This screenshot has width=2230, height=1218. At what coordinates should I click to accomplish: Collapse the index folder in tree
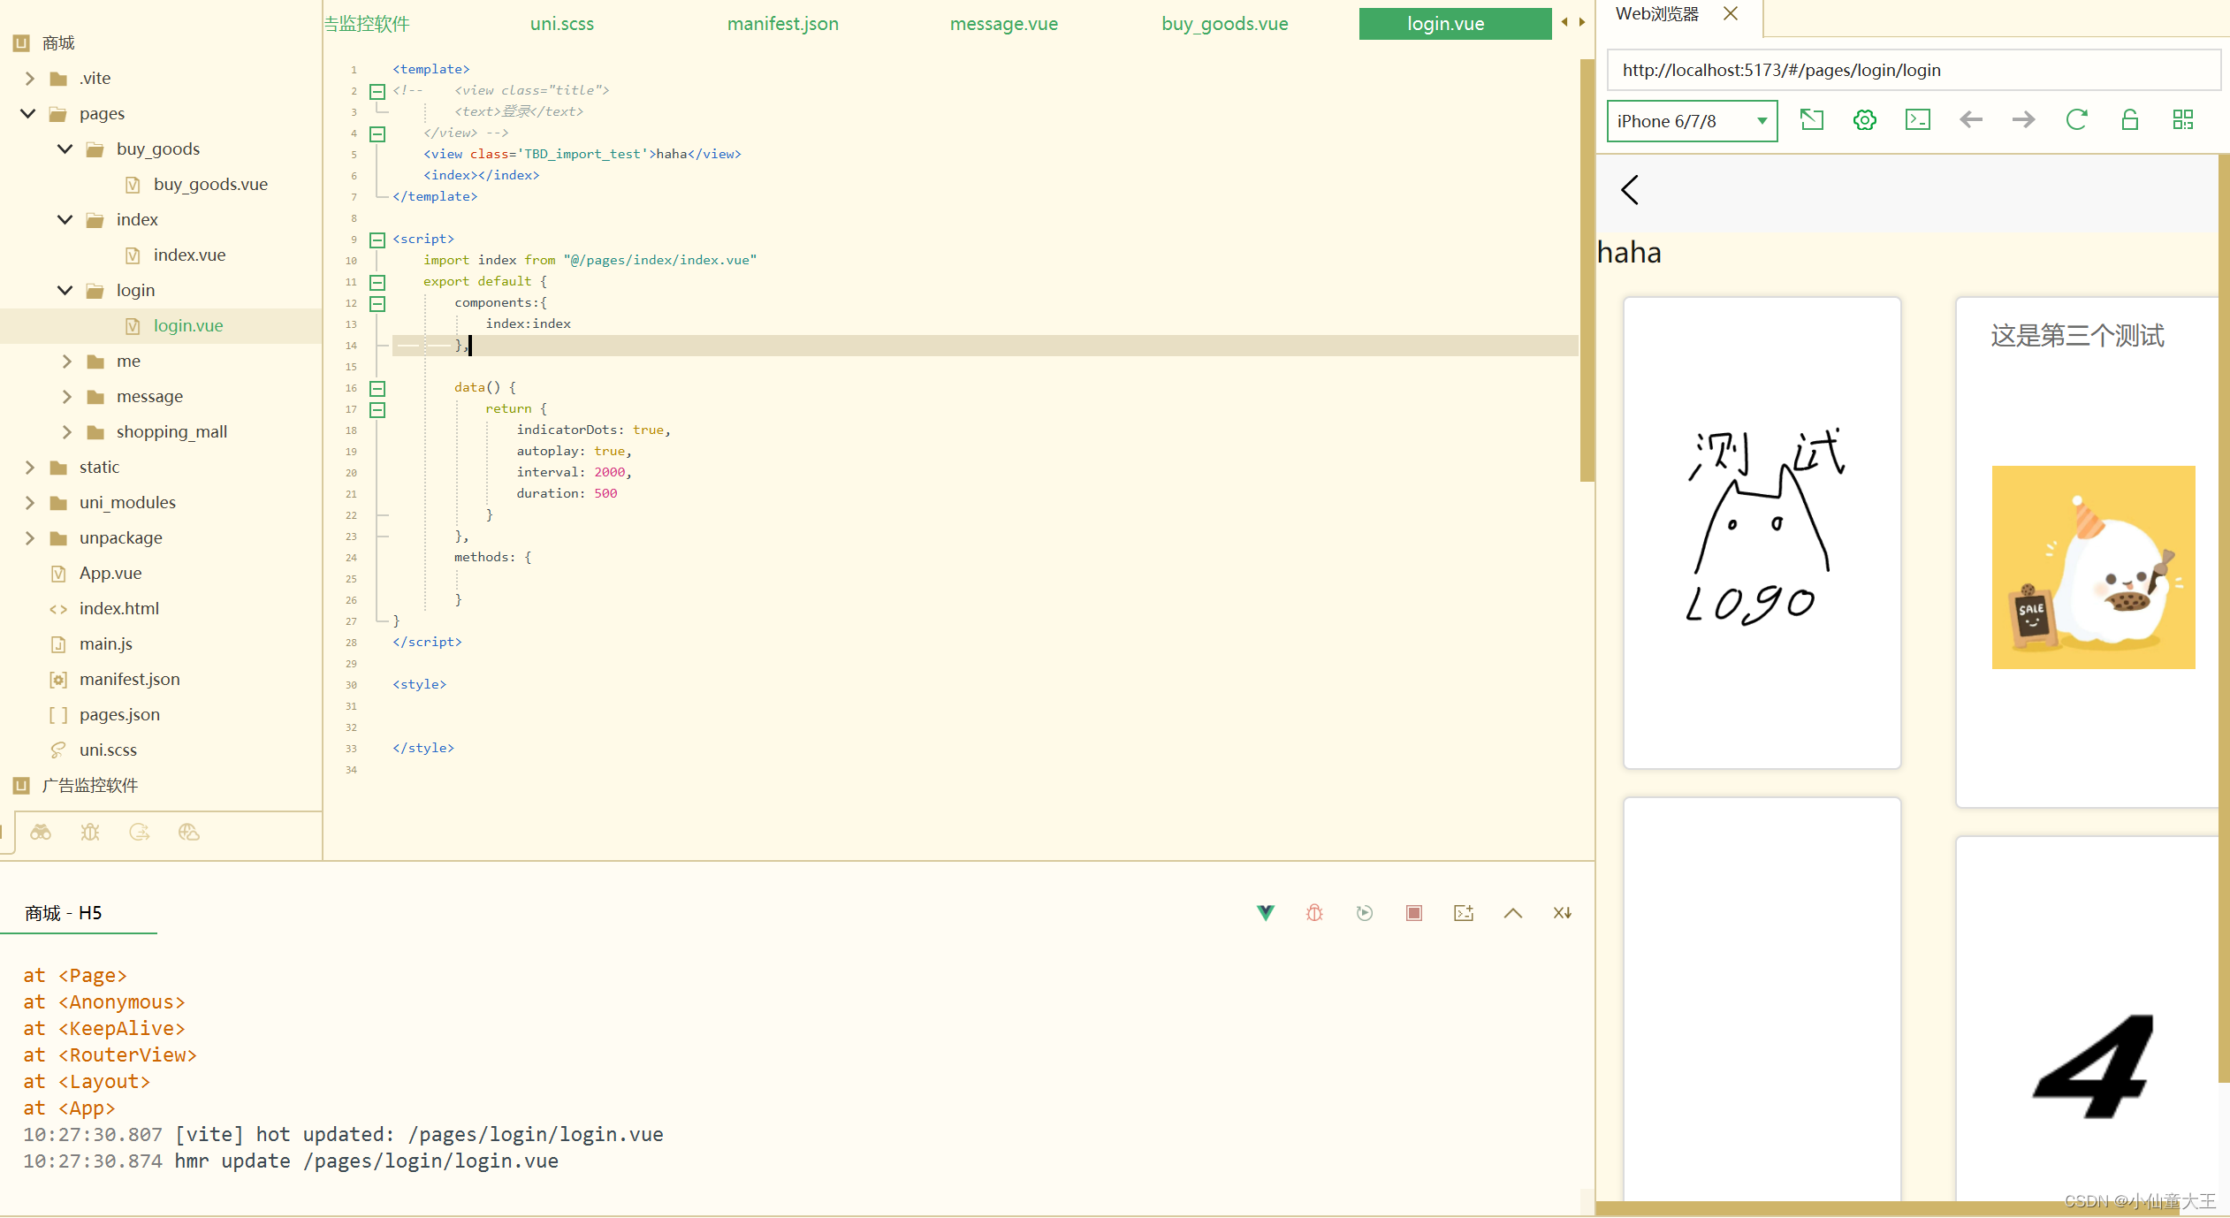tap(65, 219)
